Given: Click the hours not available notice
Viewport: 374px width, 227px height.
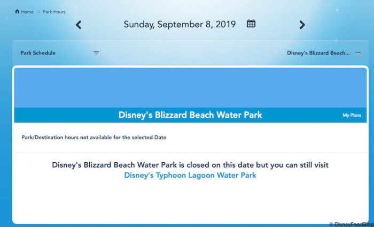Looking at the screenshot, I should coord(94,138).
